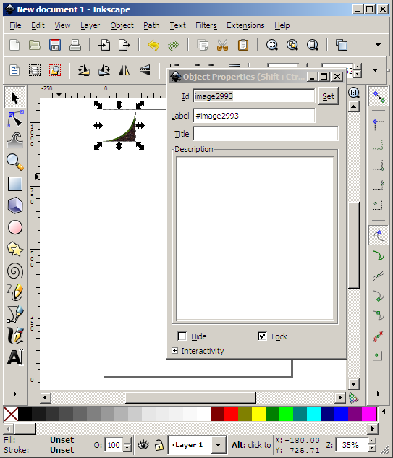
Task: Select the Star and polygon tool
Action: [15, 249]
